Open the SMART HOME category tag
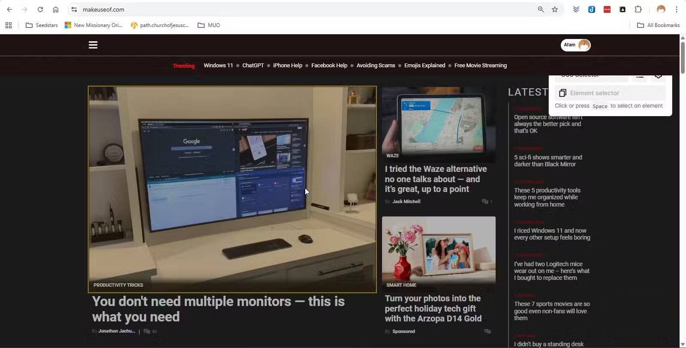 point(401,285)
